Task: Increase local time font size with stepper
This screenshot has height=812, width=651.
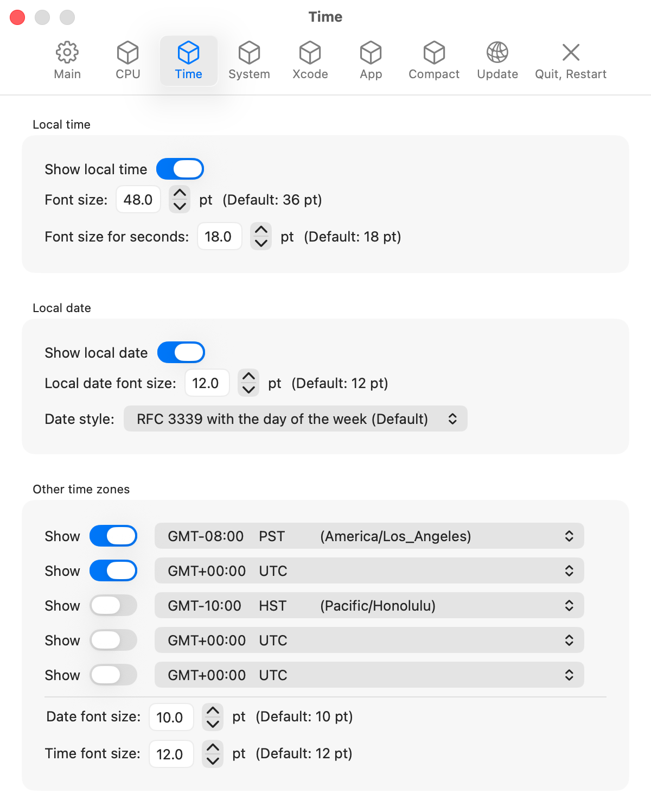Action: tap(180, 193)
